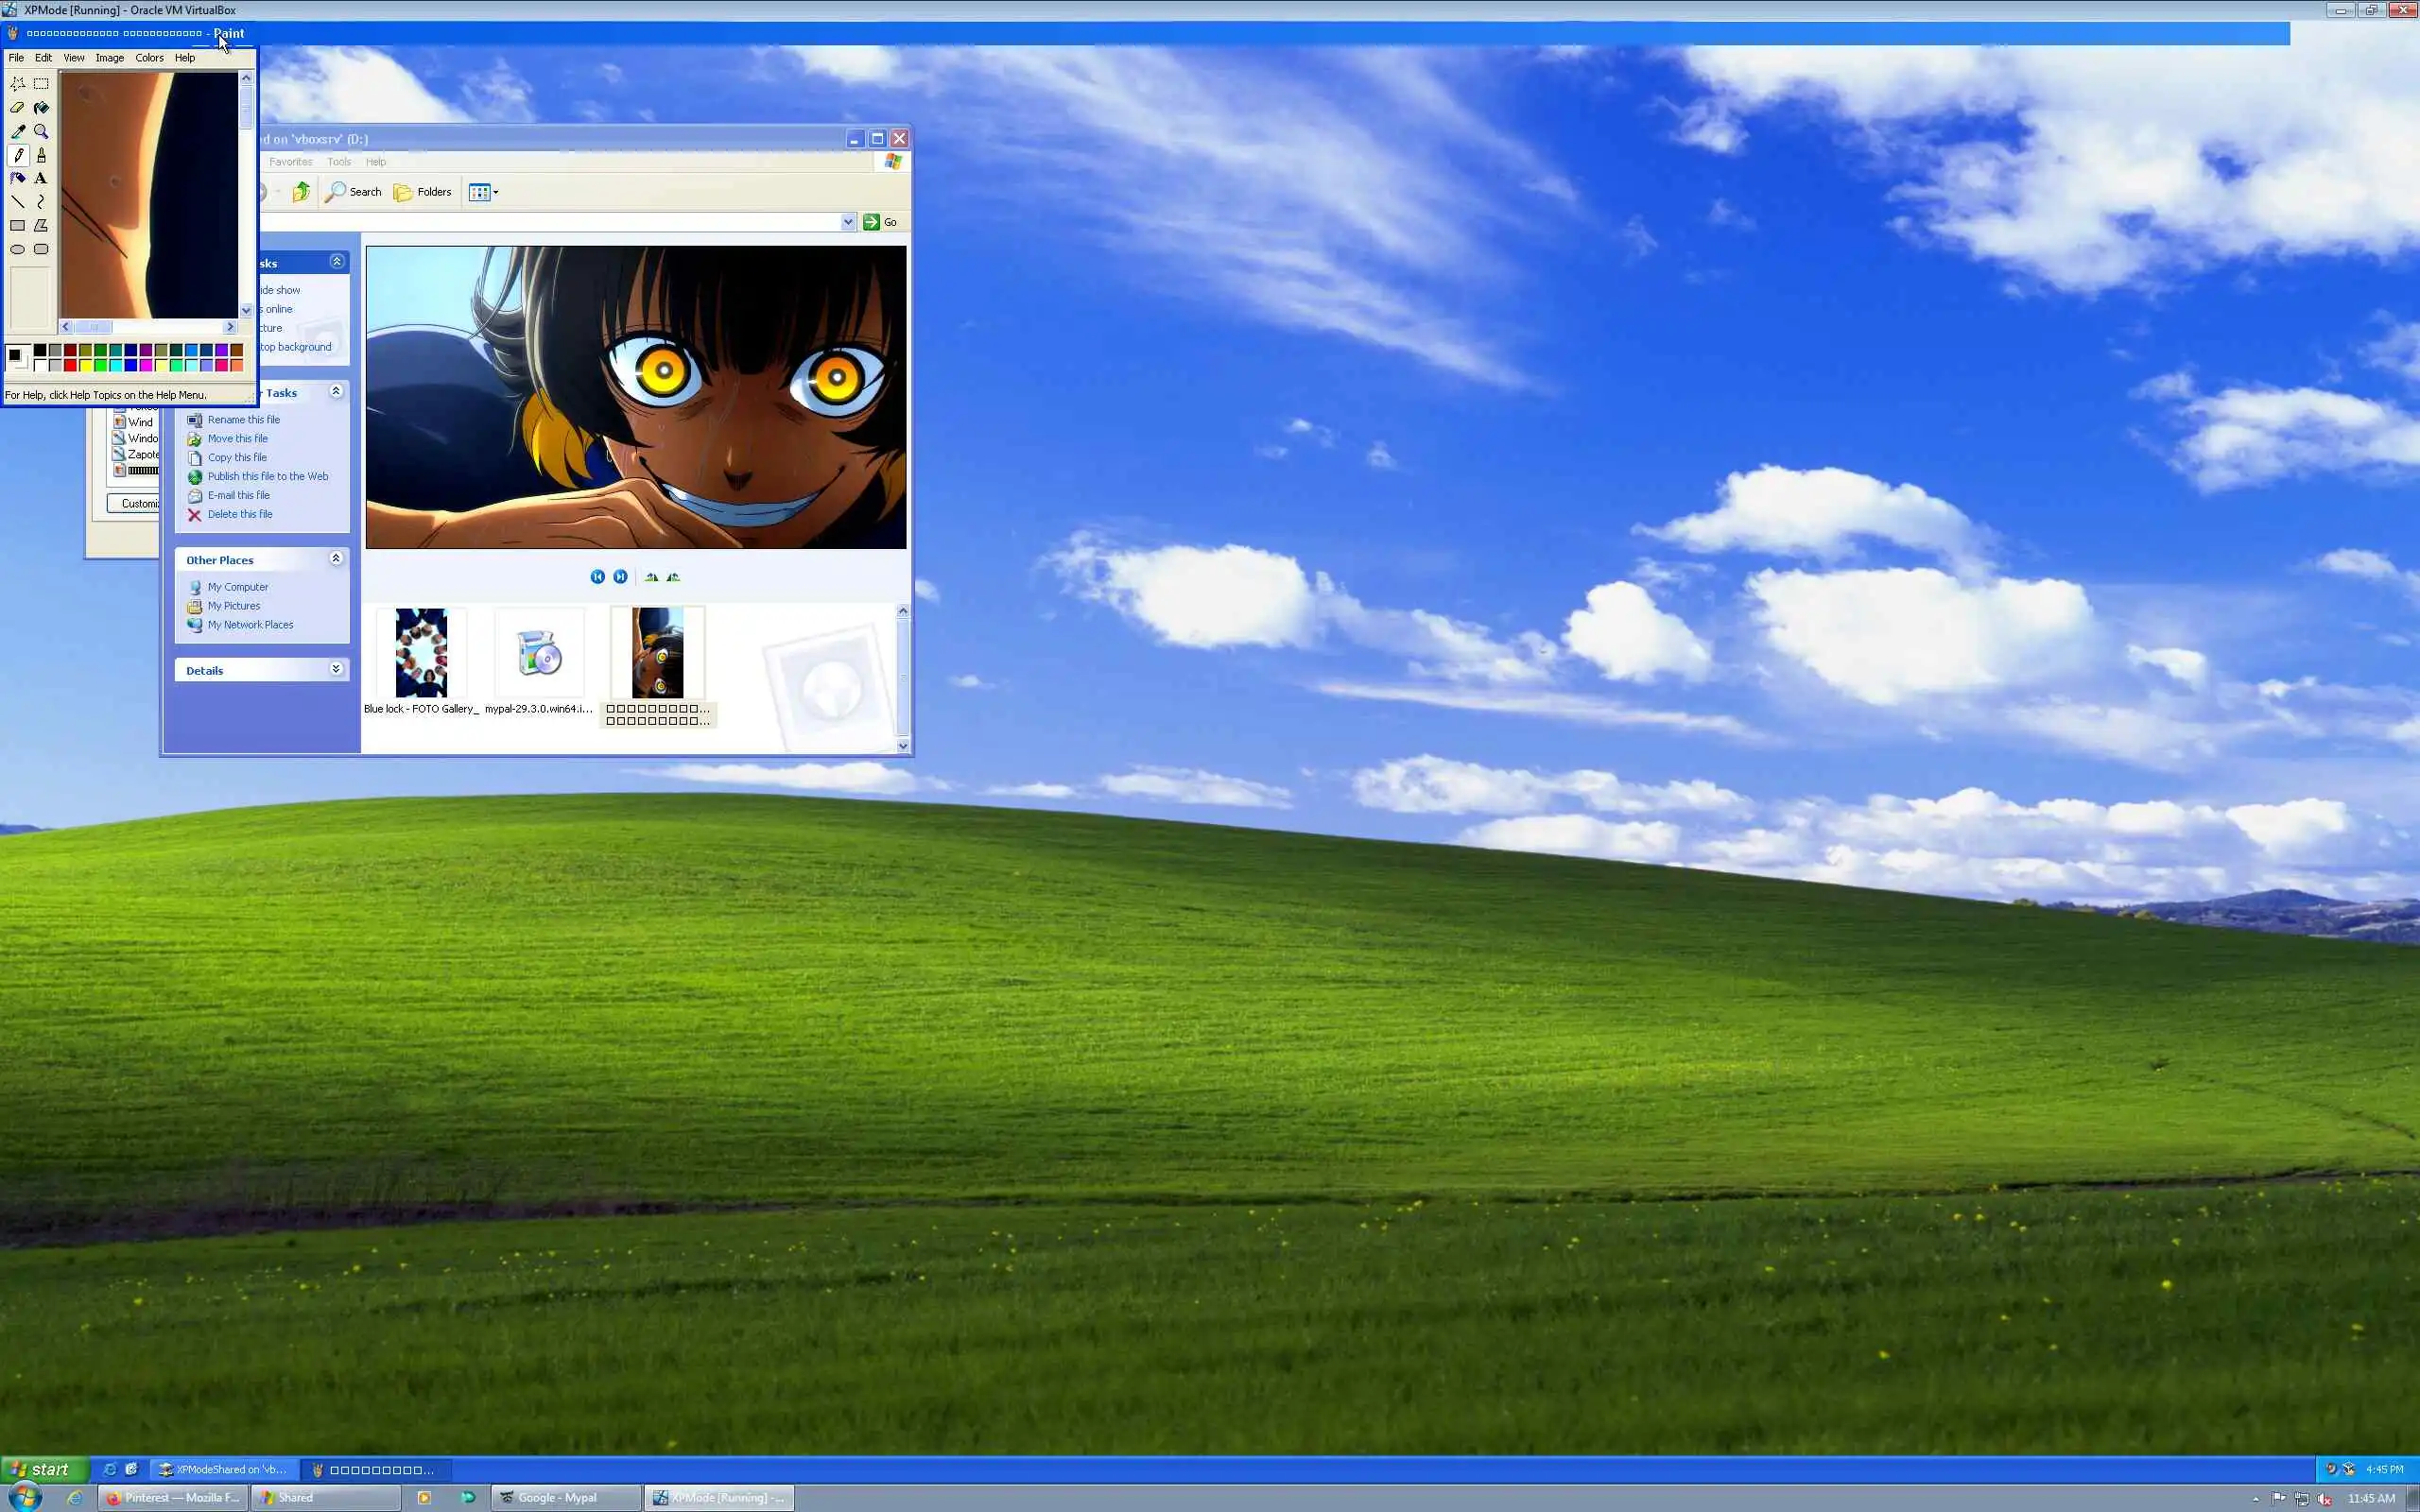Viewport: 2420px width, 1512px height.
Task: Select the Eraser tool in Paint
Action: (17, 107)
